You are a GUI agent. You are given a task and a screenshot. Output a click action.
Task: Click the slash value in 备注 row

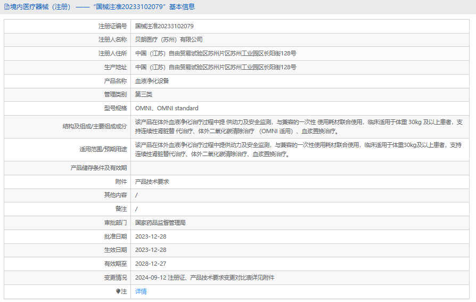136,209
